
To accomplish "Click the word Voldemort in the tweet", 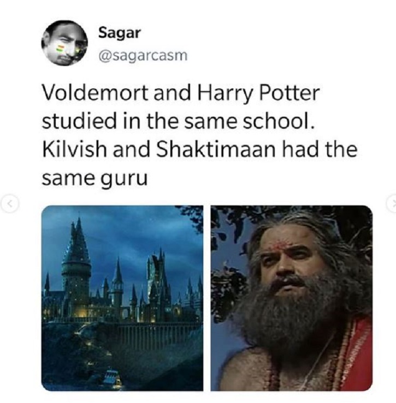I will (x=95, y=93).
